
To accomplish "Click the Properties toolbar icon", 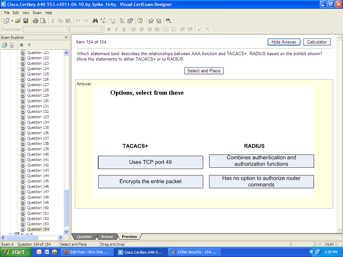I will coord(130,21).
